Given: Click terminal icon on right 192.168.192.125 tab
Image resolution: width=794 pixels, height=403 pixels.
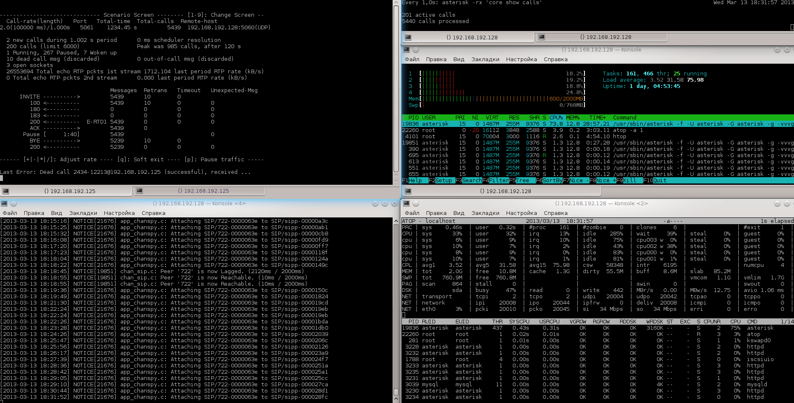Looking at the screenshot, I should [x=140, y=191].
